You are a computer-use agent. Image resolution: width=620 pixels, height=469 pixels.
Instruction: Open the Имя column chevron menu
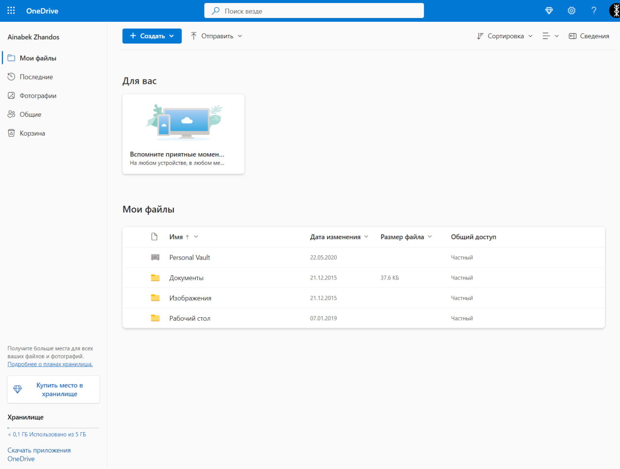tap(196, 236)
